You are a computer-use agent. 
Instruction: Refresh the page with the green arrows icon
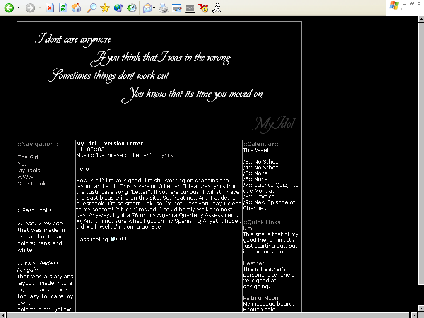tap(63, 8)
